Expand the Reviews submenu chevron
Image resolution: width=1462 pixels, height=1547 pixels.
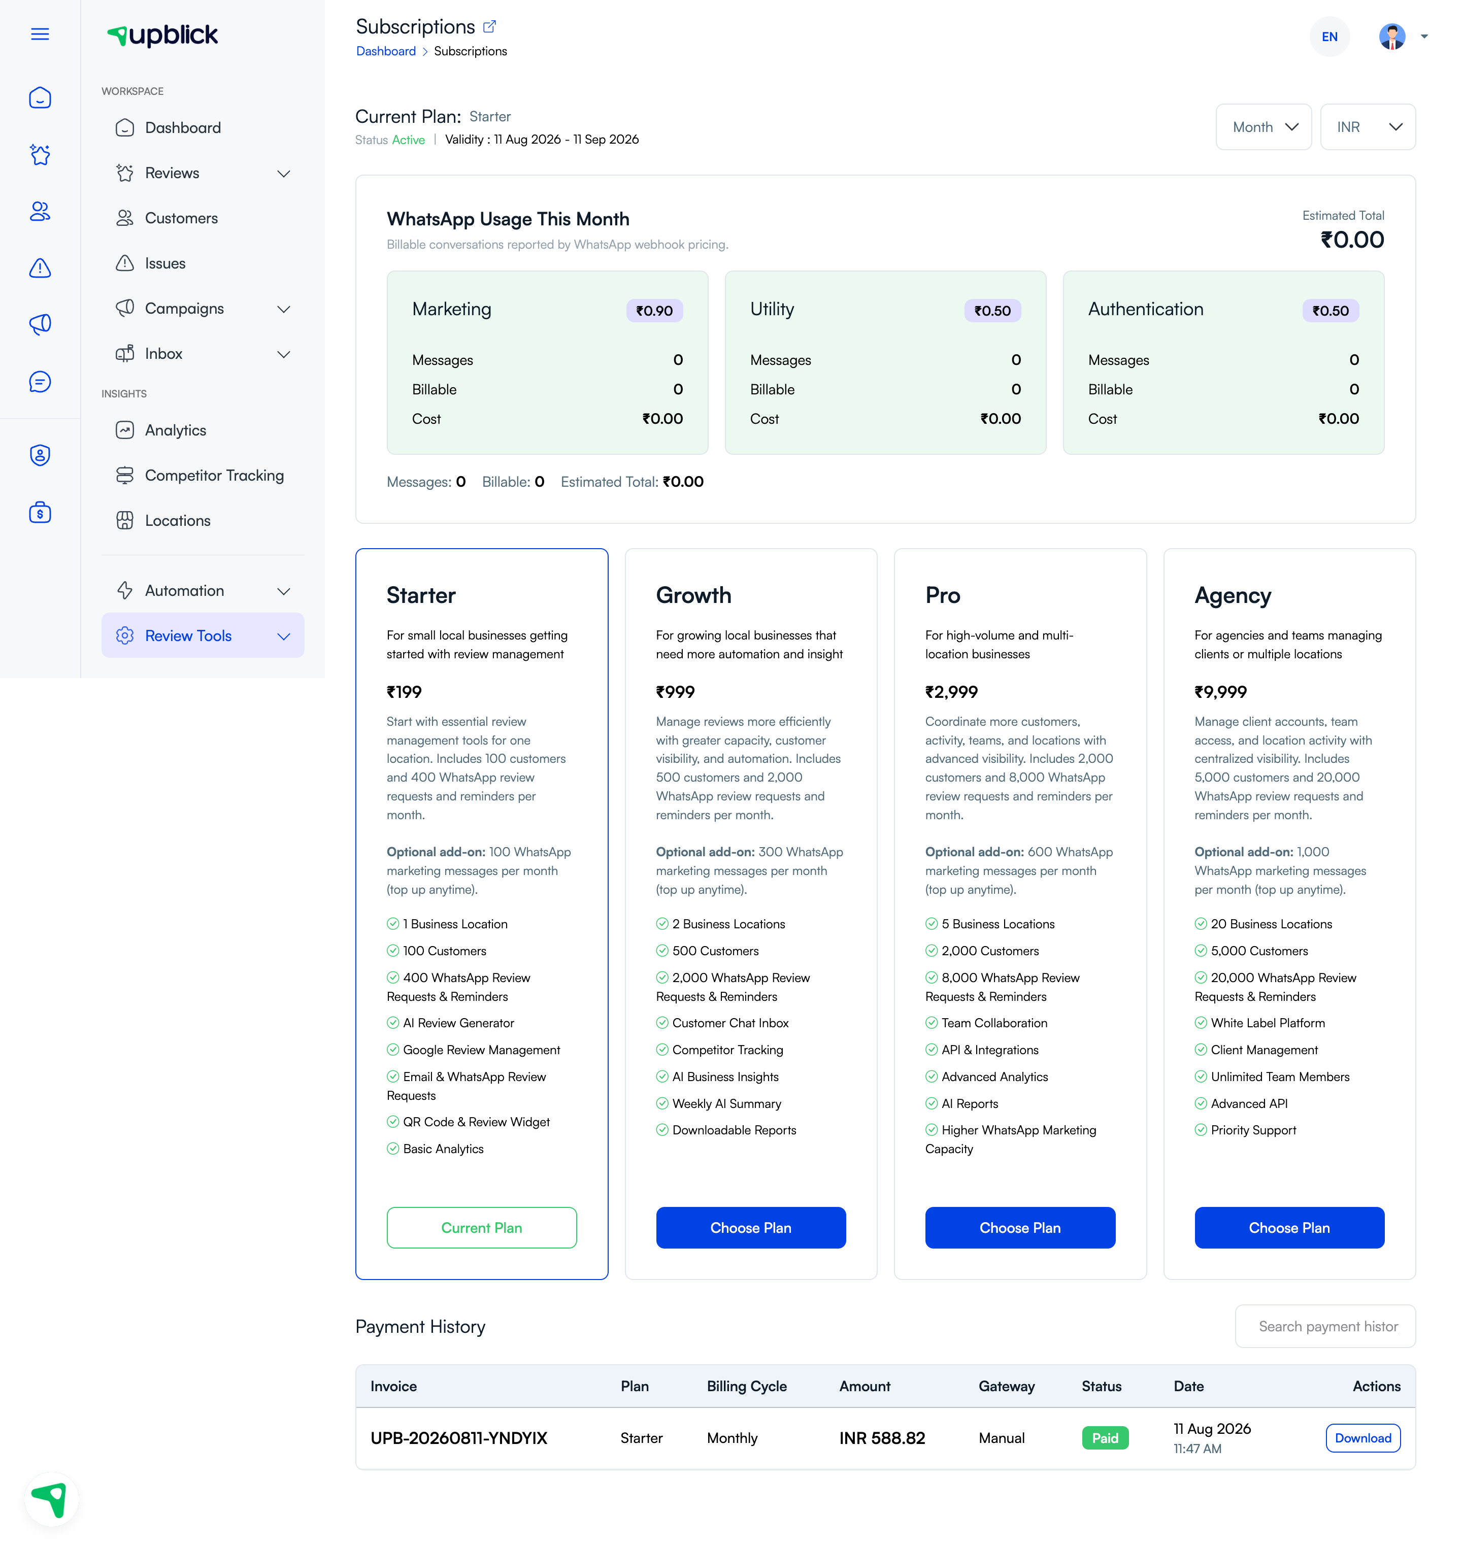(x=284, y=174)
